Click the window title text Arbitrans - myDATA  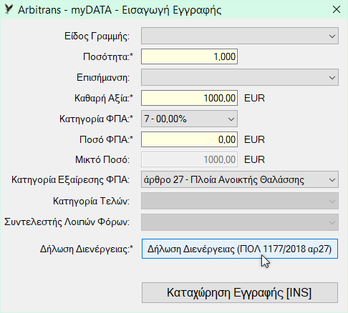65,10
